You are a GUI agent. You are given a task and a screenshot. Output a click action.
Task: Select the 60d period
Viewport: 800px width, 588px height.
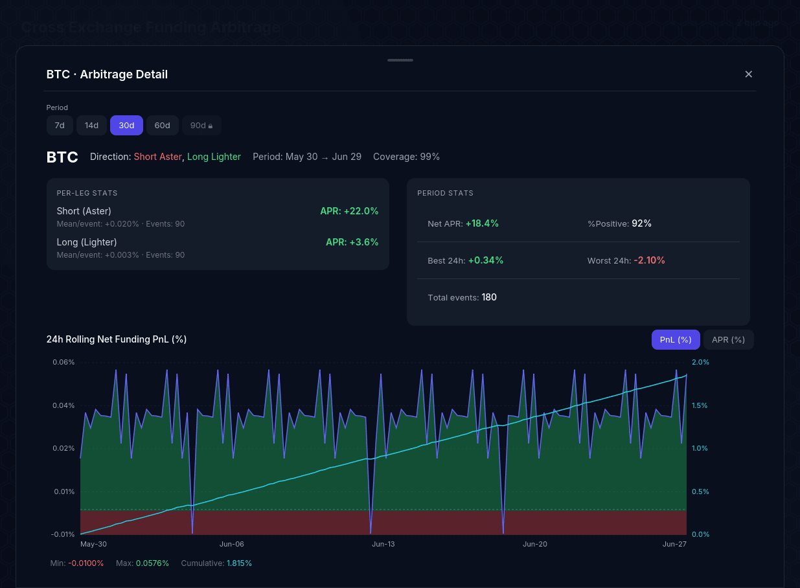tap(162, 125)
